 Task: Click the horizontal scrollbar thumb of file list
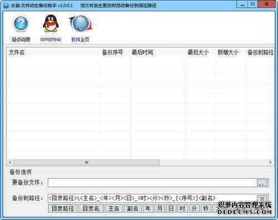pyautogui.click(x=86, y=162)
